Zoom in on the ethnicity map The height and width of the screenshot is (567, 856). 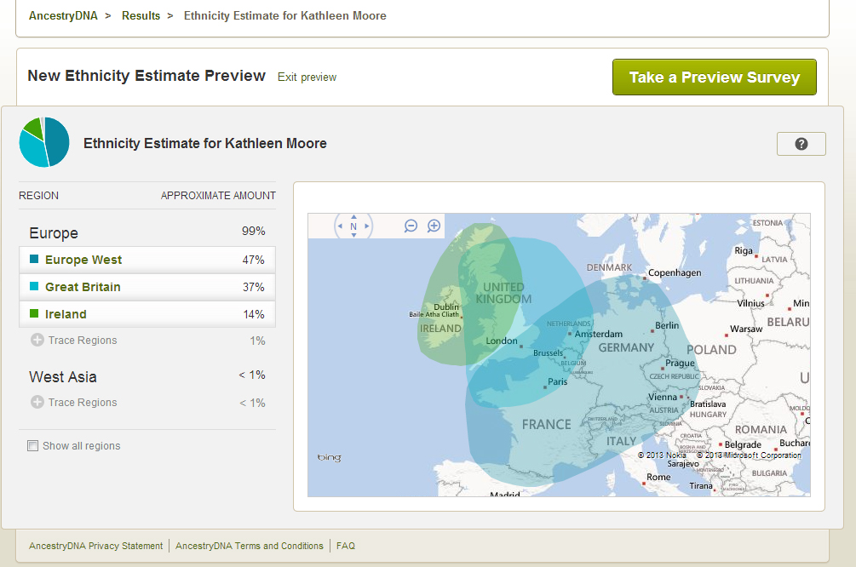tap(434, 226)
